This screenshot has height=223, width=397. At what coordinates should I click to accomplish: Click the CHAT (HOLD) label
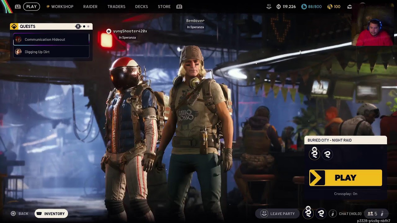350,214
